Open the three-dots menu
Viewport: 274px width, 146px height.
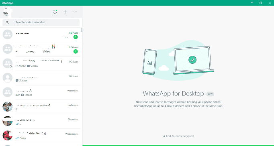pyautogui.click(x=75, y=12)
